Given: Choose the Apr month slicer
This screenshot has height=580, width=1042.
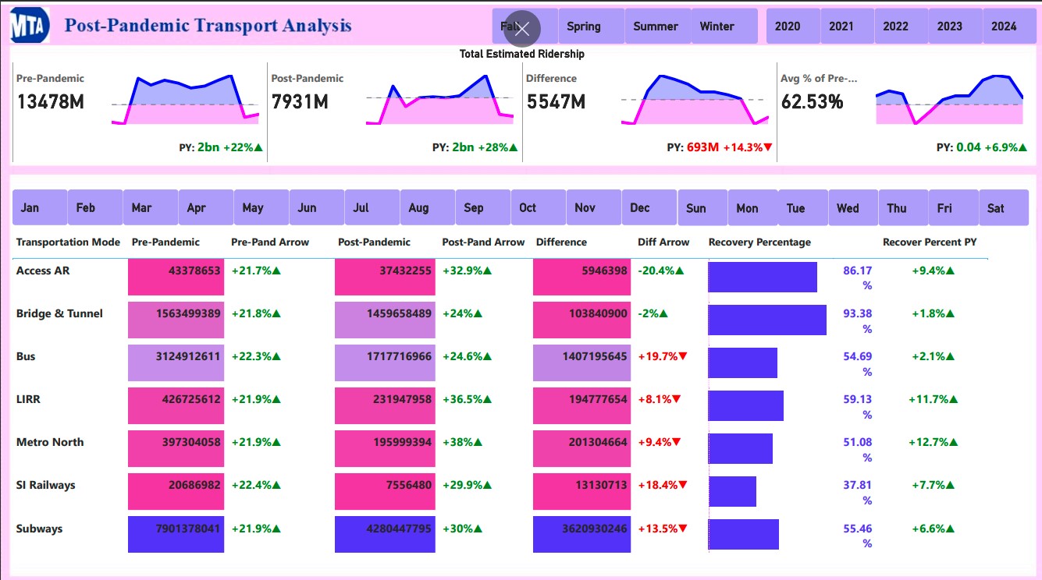Looking at the screenshot, I should [x=206, y=207].
